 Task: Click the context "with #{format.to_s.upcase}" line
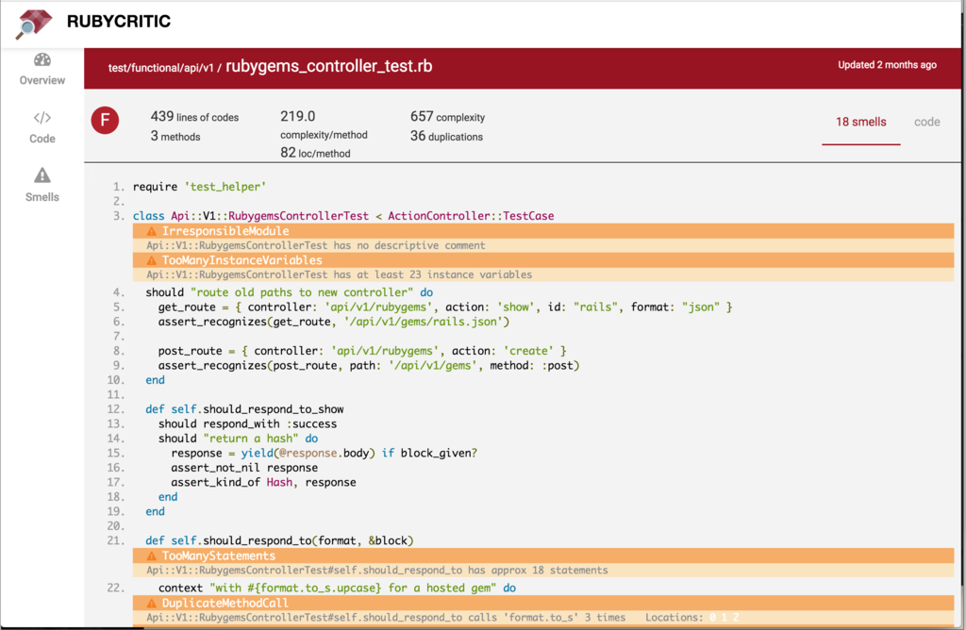click(337, 589)
